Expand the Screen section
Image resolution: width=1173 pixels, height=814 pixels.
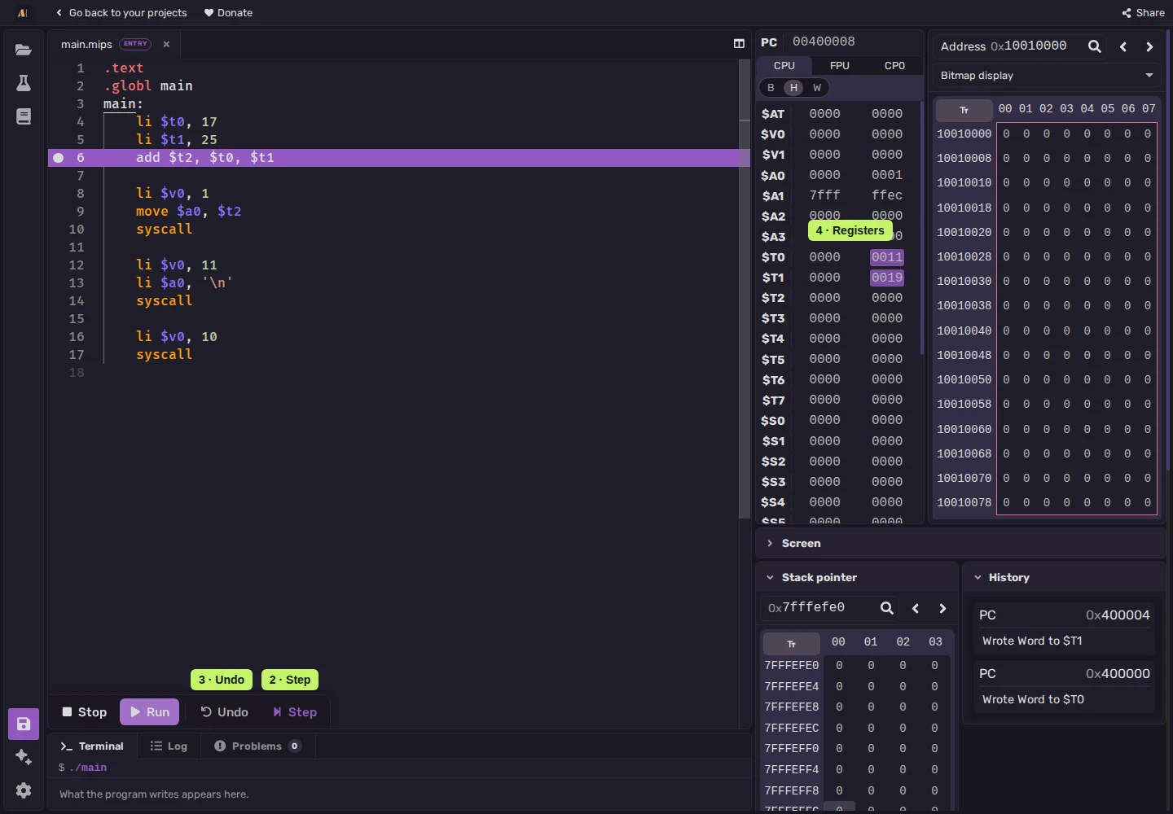tap(961, 543)
